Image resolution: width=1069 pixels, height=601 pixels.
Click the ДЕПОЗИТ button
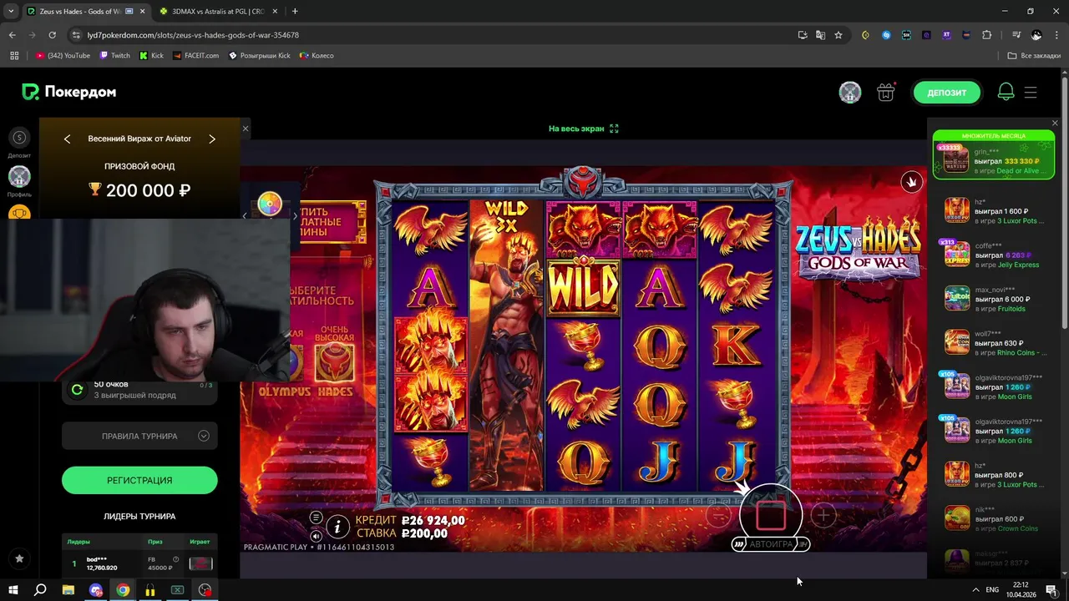[946, 93]
